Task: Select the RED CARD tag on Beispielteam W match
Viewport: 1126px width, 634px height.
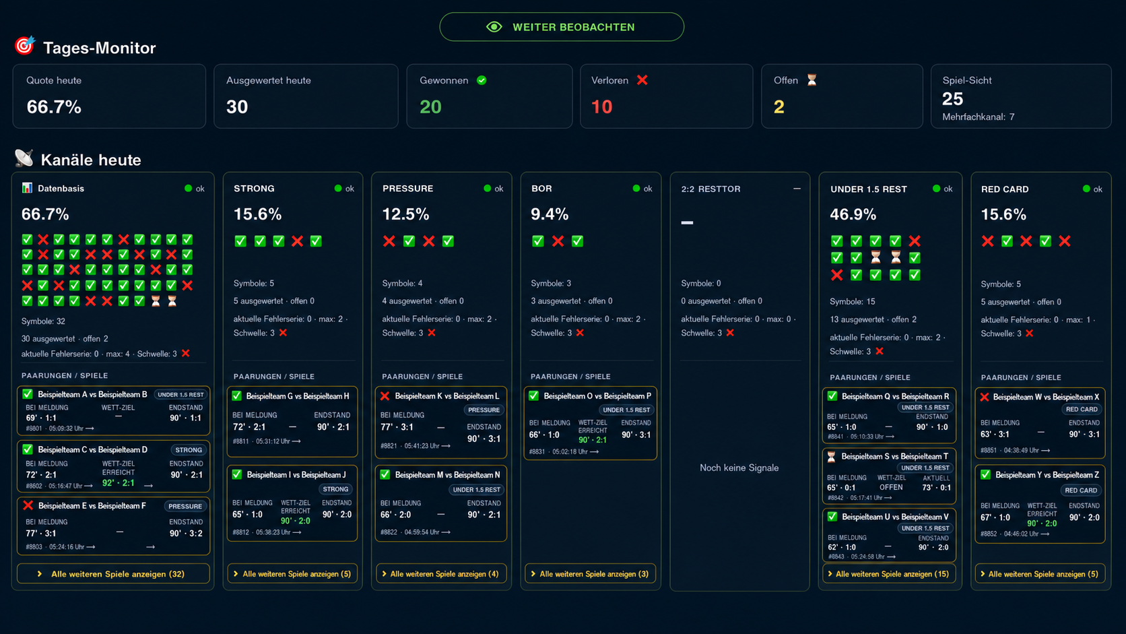Action: click(x=1082, y=410)
